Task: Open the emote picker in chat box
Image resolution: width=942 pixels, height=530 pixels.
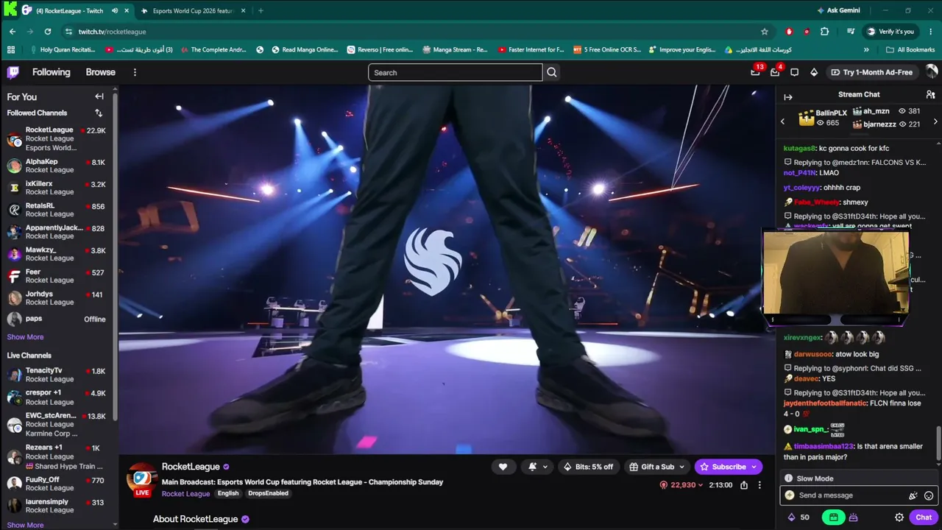Action: click(x=929, y=495)
